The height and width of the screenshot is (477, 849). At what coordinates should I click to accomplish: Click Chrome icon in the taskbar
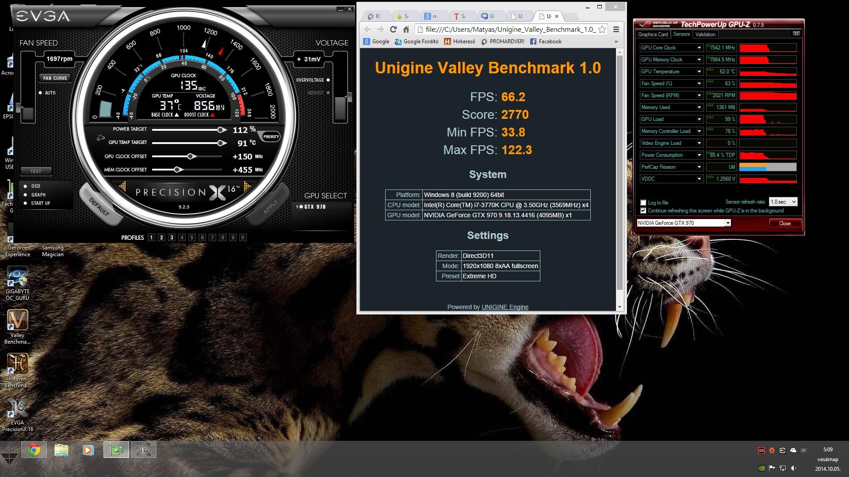tap(34, 450)
